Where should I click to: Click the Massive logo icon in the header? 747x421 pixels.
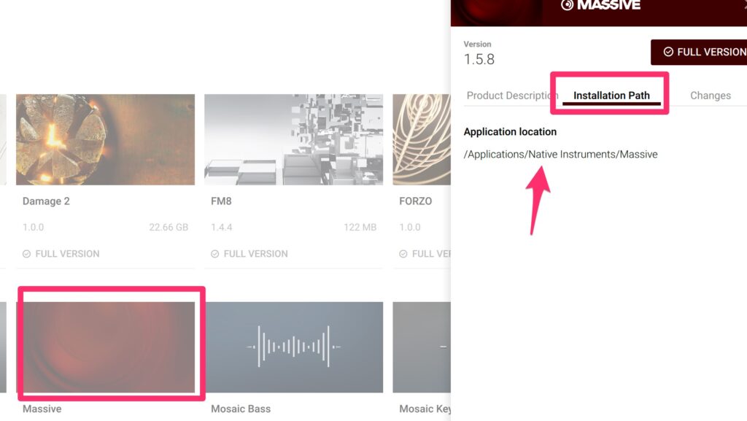(x=568, y=5)
